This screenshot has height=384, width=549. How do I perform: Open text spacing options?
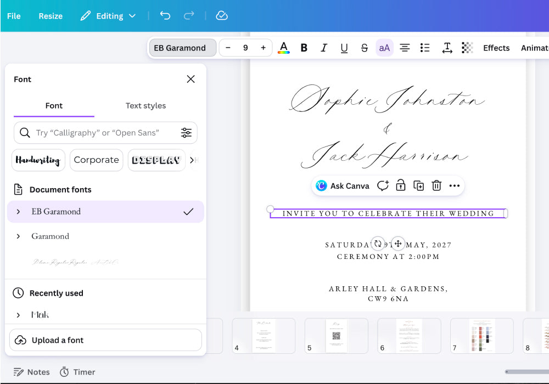(x=447, y=48)
